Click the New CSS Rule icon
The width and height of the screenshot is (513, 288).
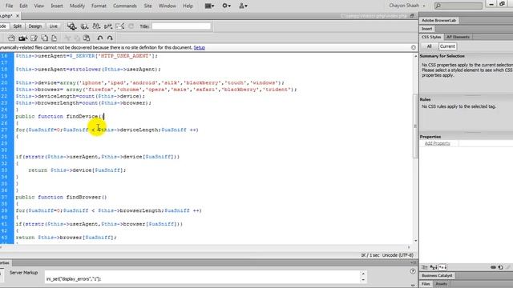tap(500, 267)
